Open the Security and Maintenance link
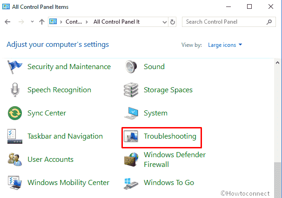Viewport: 282px width, 198px height. tap(69, 67)
